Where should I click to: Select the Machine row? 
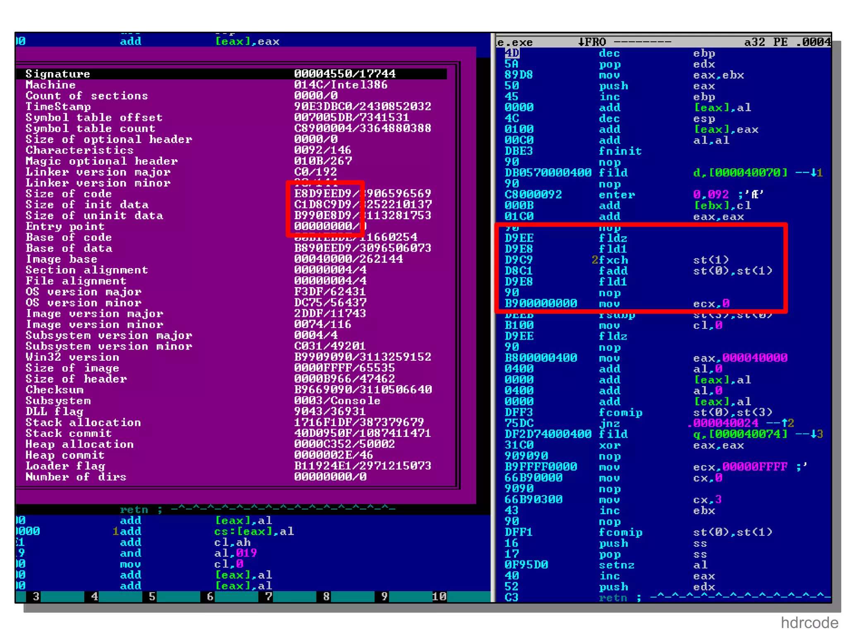(232, 85)
